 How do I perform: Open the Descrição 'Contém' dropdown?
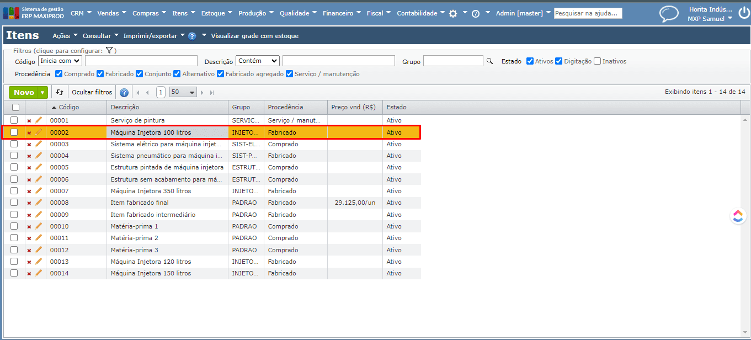tap(258, 61)
